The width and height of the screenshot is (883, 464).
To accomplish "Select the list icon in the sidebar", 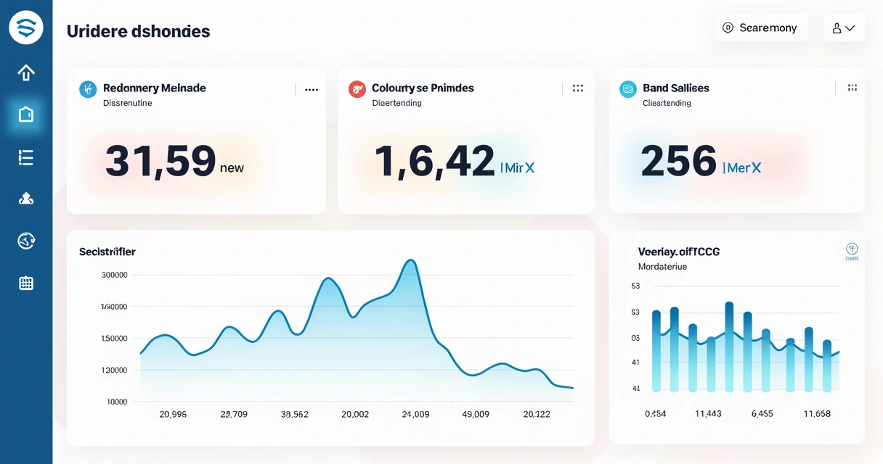I will click(26, 157).
